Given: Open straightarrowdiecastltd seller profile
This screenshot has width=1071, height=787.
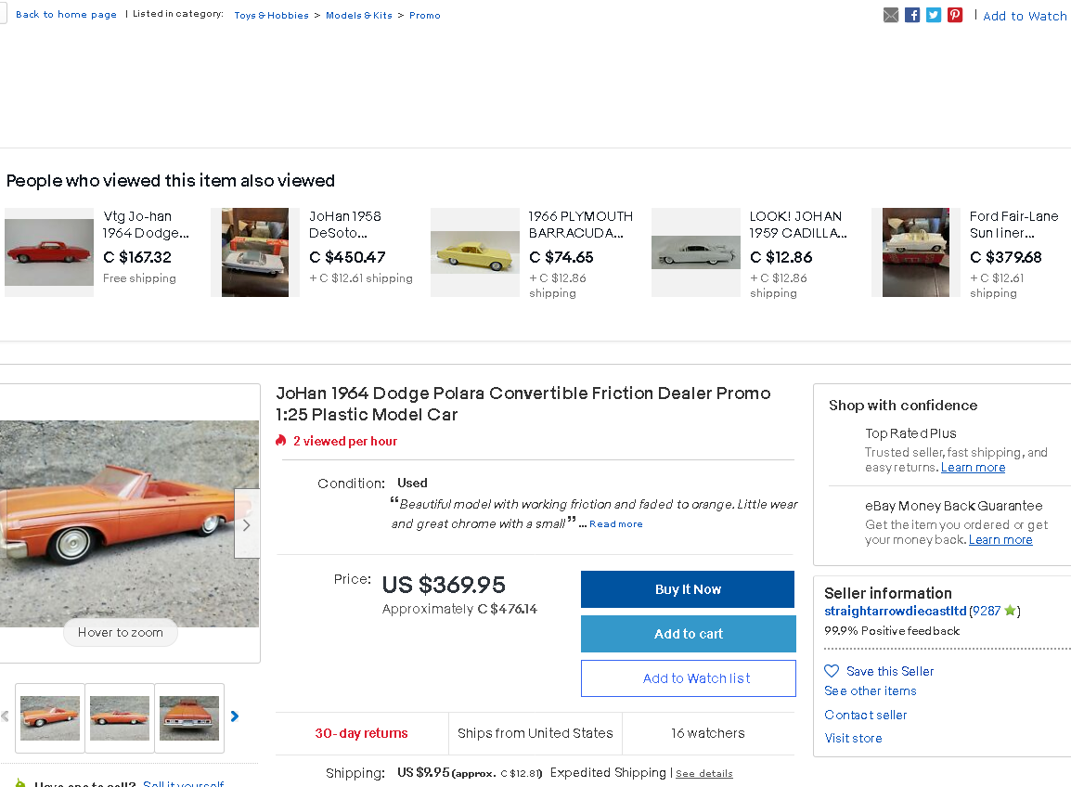Looking at the screenshot, I should 895,611.
